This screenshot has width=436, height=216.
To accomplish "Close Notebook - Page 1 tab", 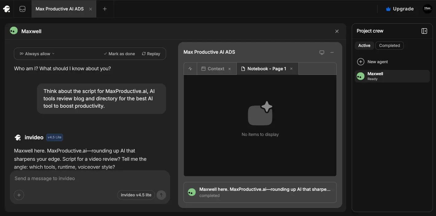I will [291, 69].
